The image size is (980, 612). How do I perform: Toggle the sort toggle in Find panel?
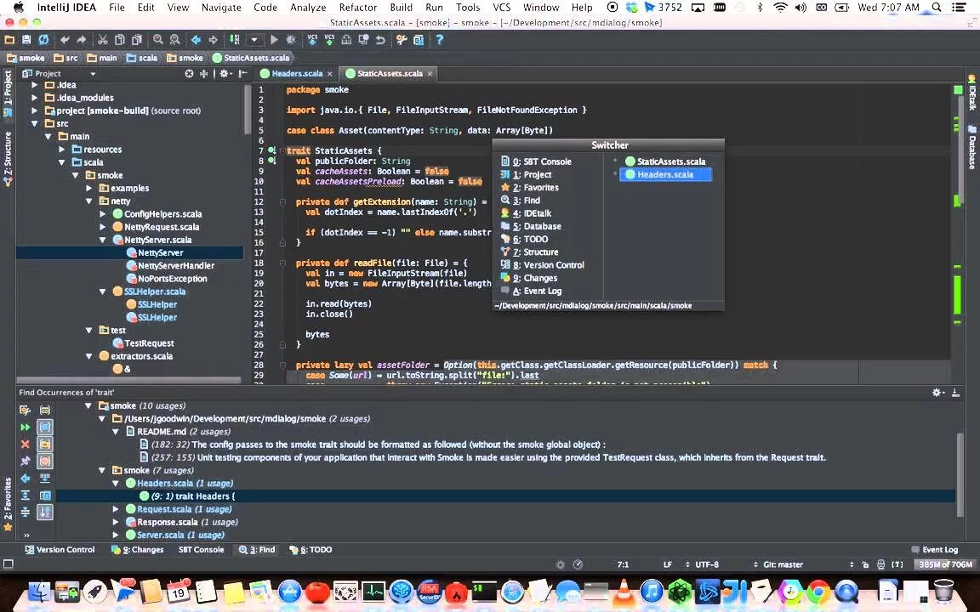click(x=45, y=512)
